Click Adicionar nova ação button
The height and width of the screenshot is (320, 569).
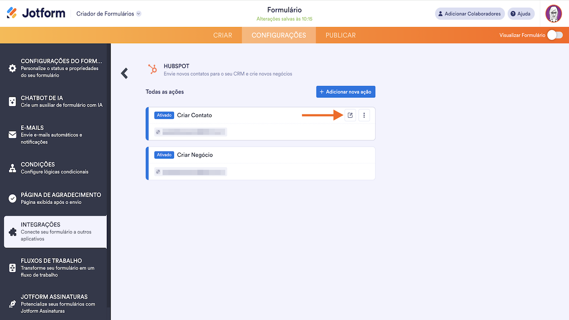tap(346, 92)
